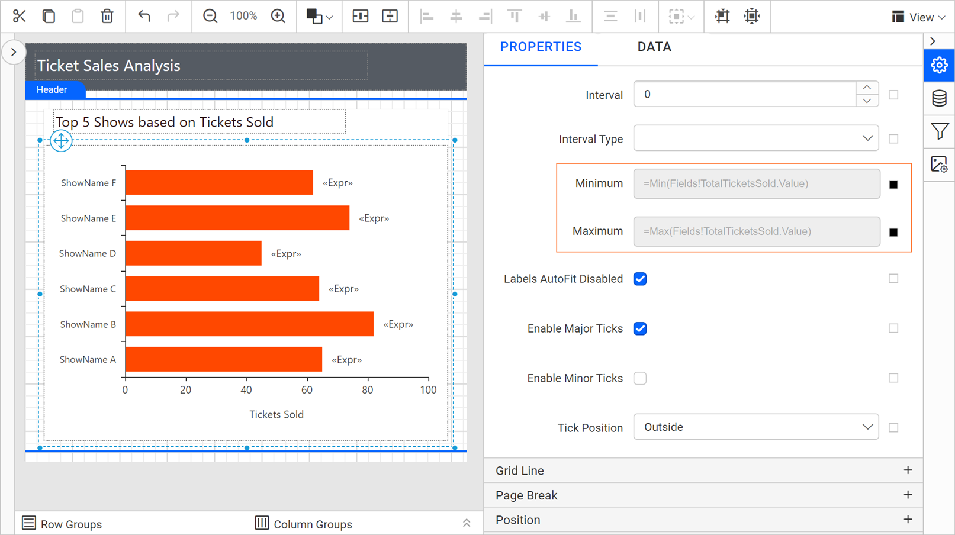955x535 pixels.
Task: Open the Properties gear sidebar icon
Action: click(x=939, y=65)
